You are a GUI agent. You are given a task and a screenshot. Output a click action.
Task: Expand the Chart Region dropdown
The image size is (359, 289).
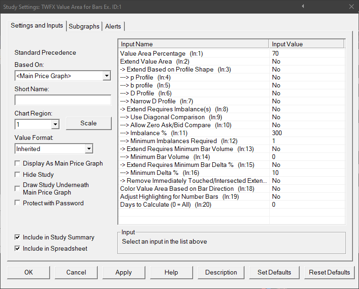point(55,124)
